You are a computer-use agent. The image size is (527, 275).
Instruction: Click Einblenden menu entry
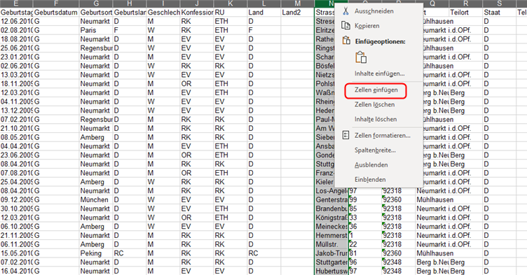coord(370,180)
